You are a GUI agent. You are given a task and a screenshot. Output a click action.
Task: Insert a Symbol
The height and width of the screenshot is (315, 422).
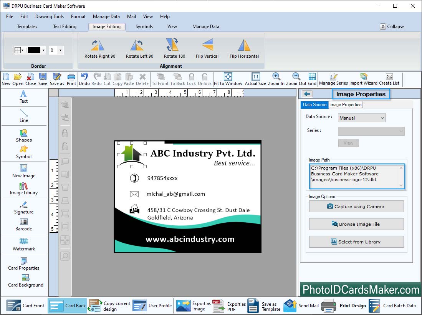pyautogui.click(x=24, y=152)
